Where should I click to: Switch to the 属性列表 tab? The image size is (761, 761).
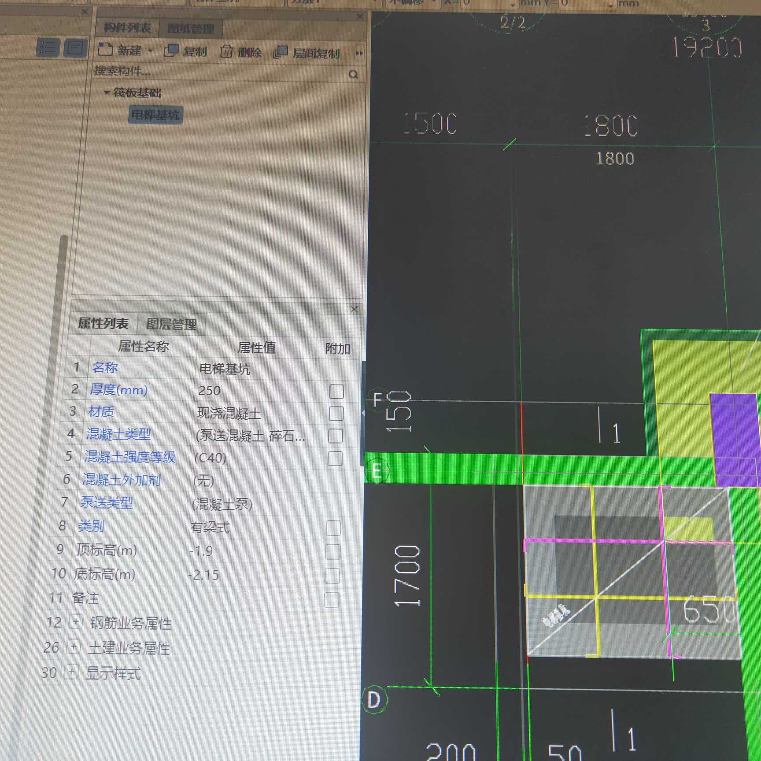[x=103, y=324]
